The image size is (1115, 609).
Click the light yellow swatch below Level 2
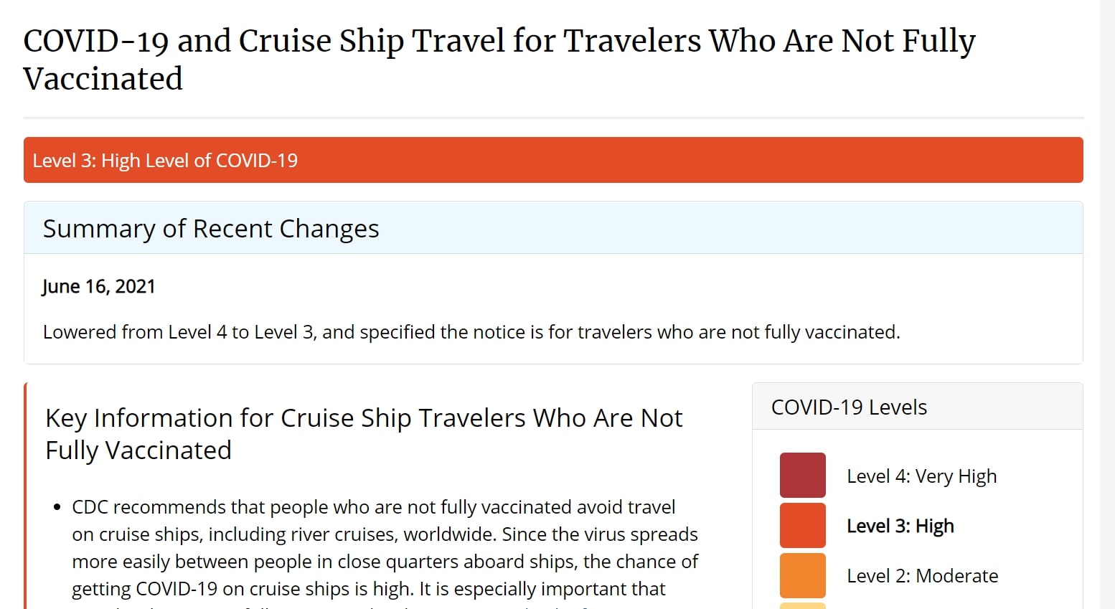click(x=802, y=606)
